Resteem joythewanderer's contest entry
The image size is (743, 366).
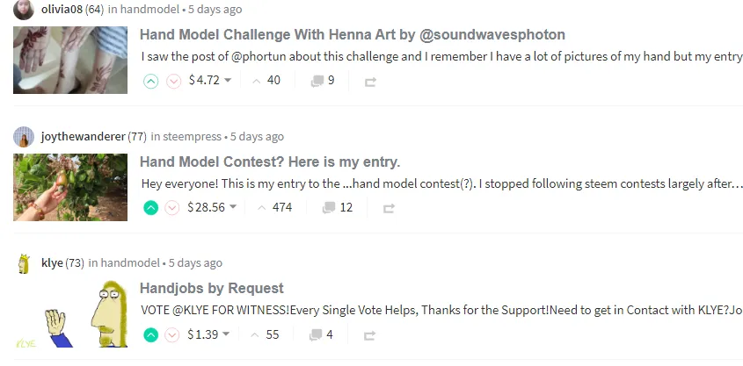coord(389,209)
